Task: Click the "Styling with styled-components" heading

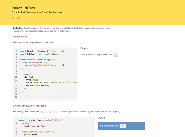Action: click(30, 106)
